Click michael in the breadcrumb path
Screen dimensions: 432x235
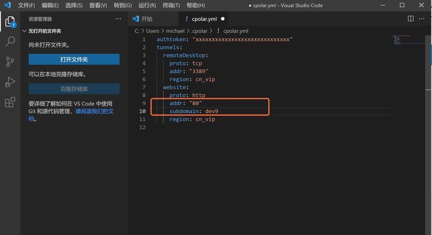pyautogui.click(x=175, y=31)
